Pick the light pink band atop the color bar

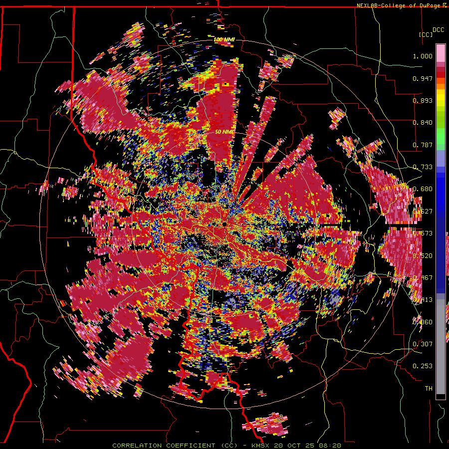coord(441,53)
